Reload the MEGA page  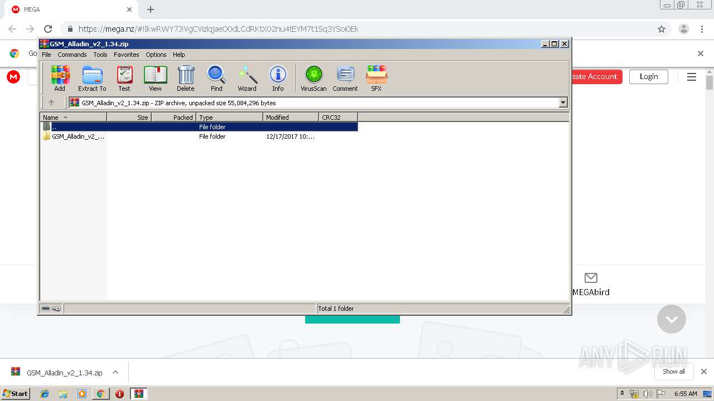(x=48, y=29)
